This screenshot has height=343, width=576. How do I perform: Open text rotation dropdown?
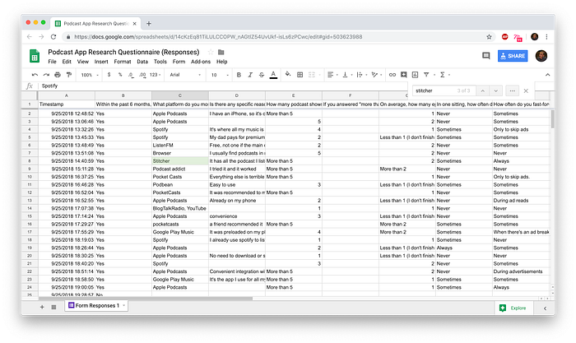[x=377, y=75]
